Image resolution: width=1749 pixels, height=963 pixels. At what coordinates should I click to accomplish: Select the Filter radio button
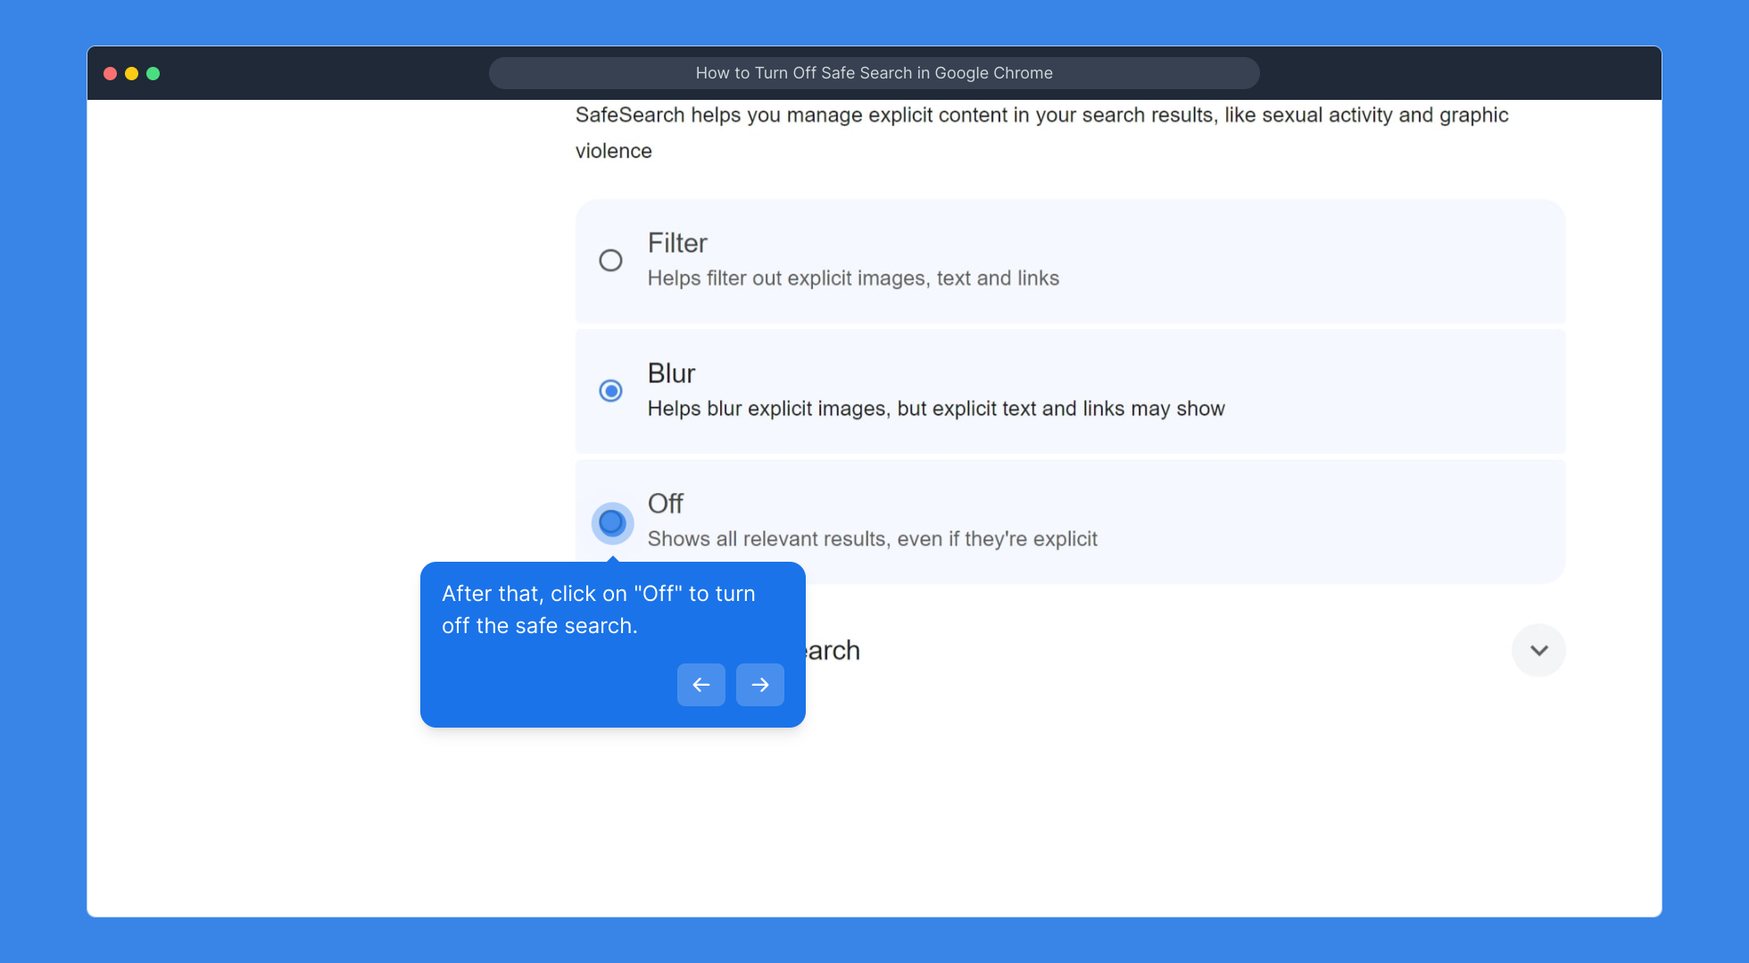610,260
